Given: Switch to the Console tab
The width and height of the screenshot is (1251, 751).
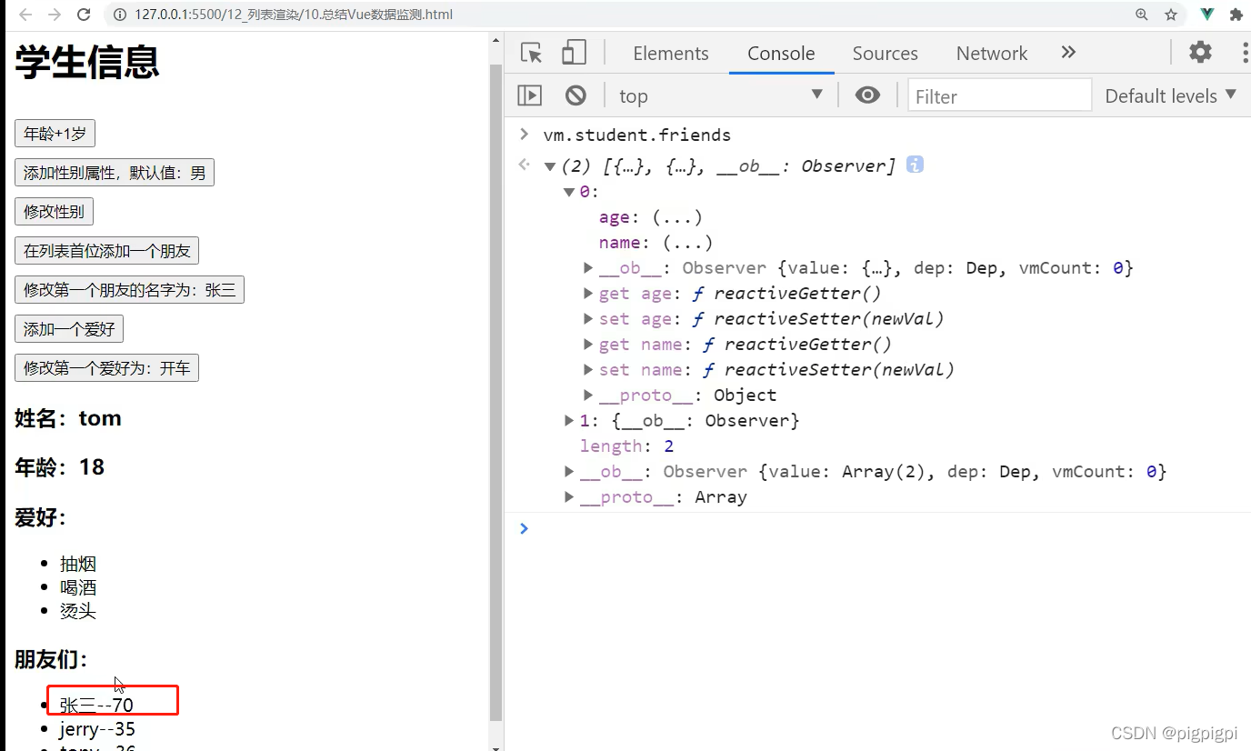Looking at the screenshot, I should 781,54.
